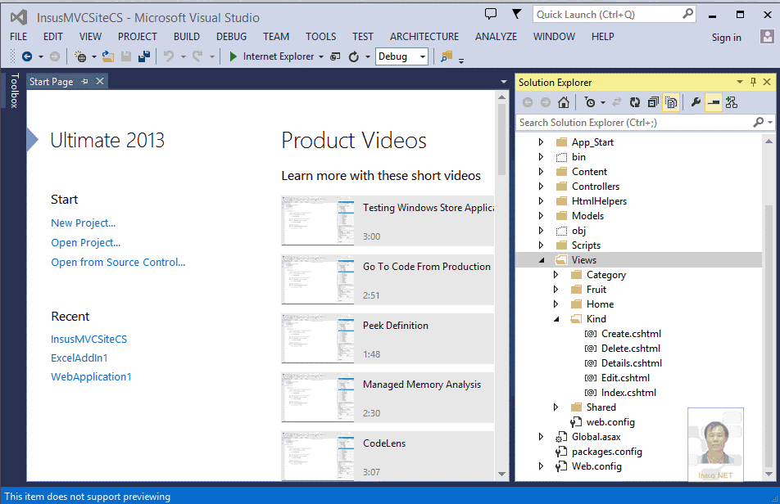Collapse the Views folder

(x=542, y=260)
